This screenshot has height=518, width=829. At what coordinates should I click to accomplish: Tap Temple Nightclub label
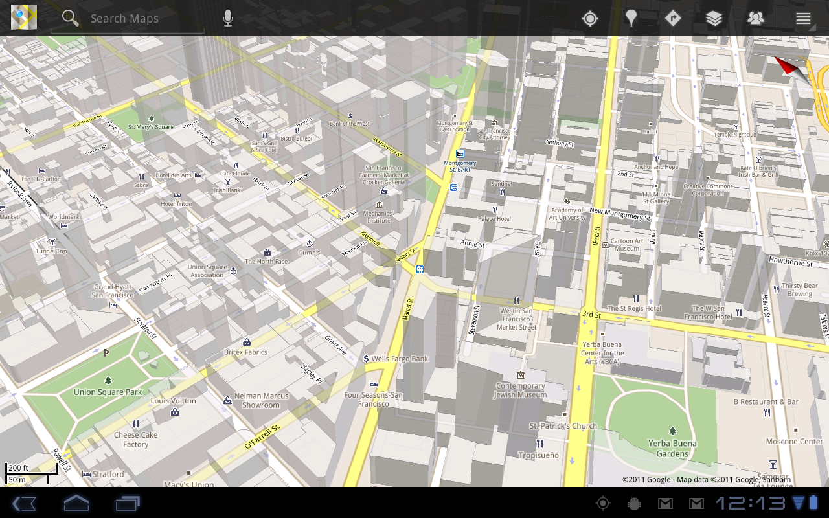pyautogui.click(x=734, y=135)
